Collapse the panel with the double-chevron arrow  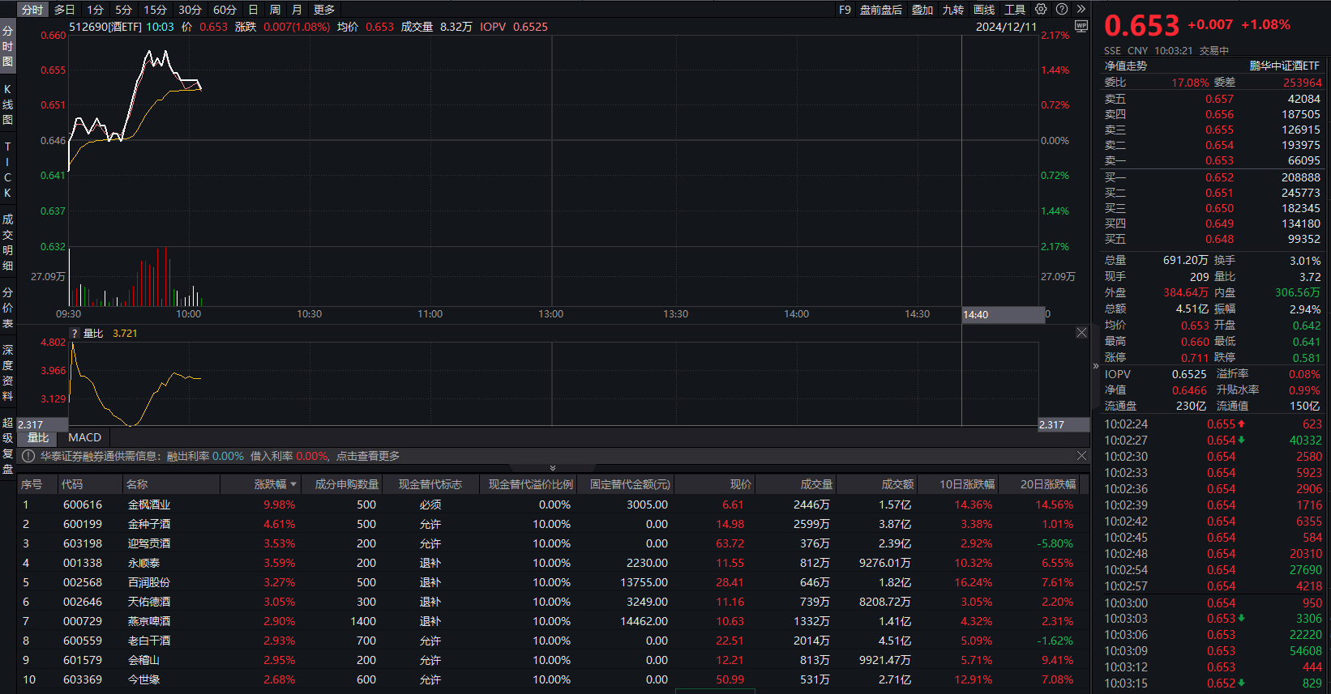pos(553,468)
